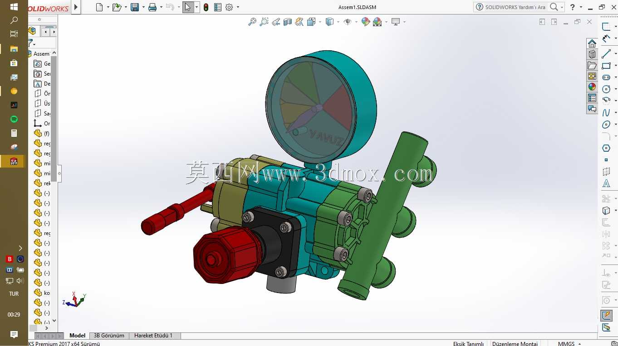The width and height of the screenshot is (618, 346).
Task: Click the Previous View icon
Action: tap(276, 22)
